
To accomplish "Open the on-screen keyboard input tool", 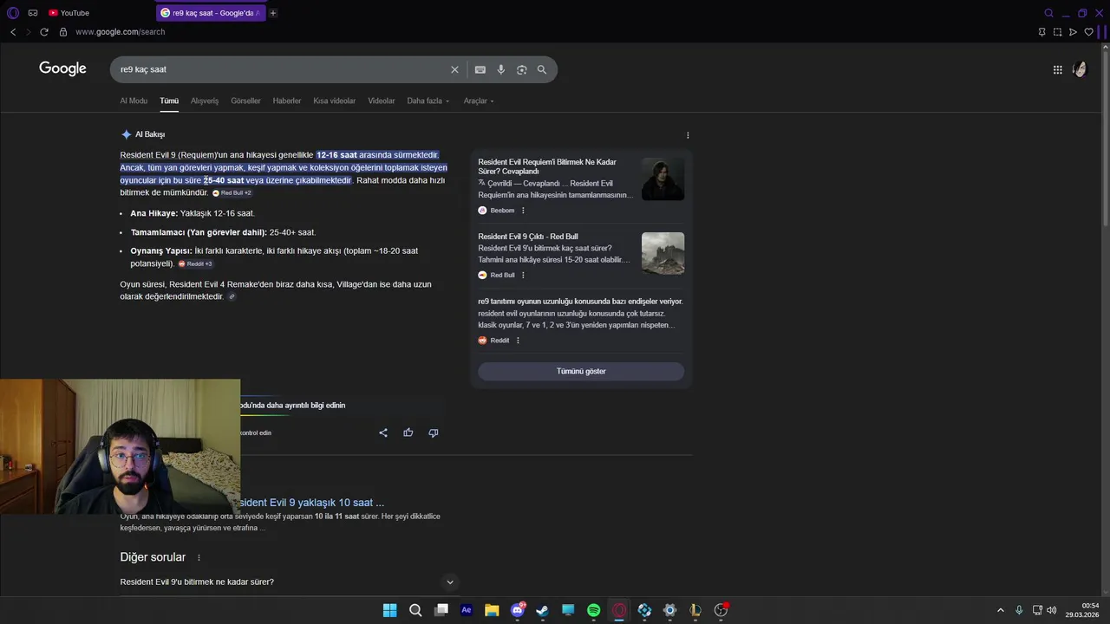I will click(480, 69).
